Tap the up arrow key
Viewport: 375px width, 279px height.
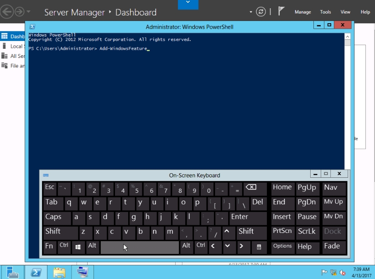(x=229, y=232)
